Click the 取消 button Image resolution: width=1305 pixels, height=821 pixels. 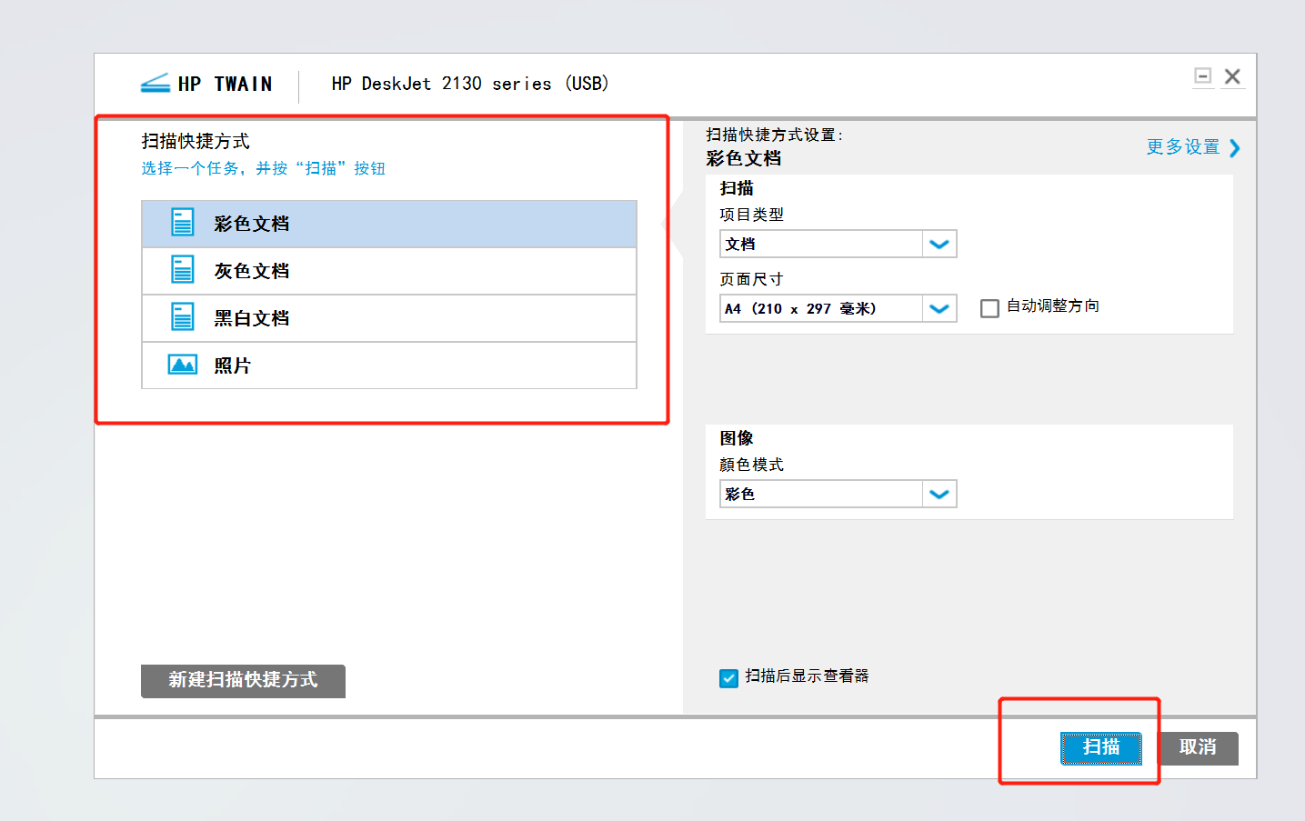click(x=1198, y=747)
